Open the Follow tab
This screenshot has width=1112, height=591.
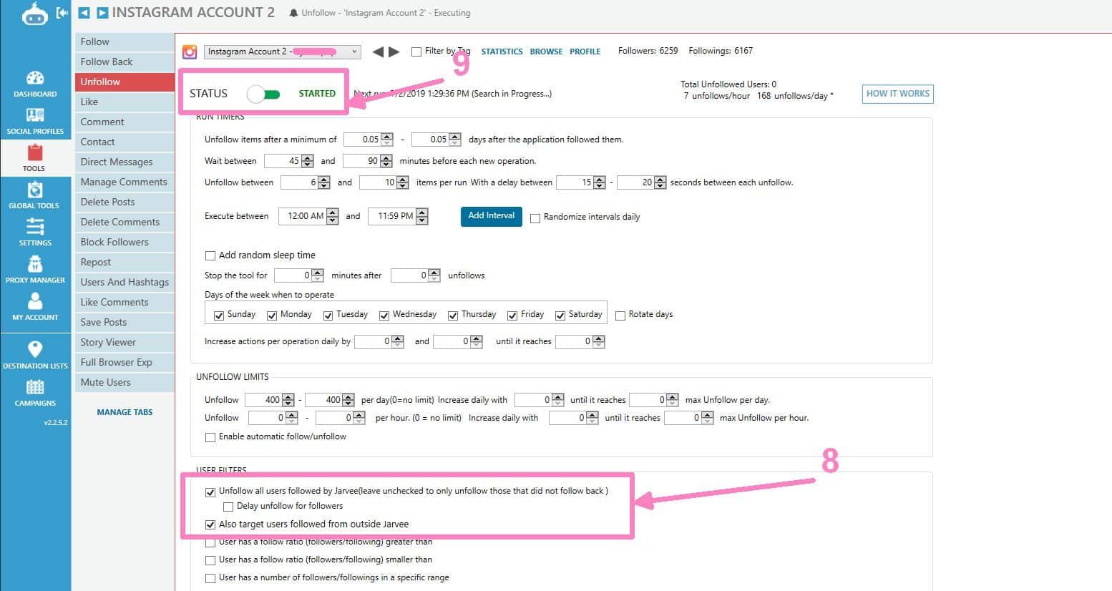pyautogui.click(x=125, y=41)
